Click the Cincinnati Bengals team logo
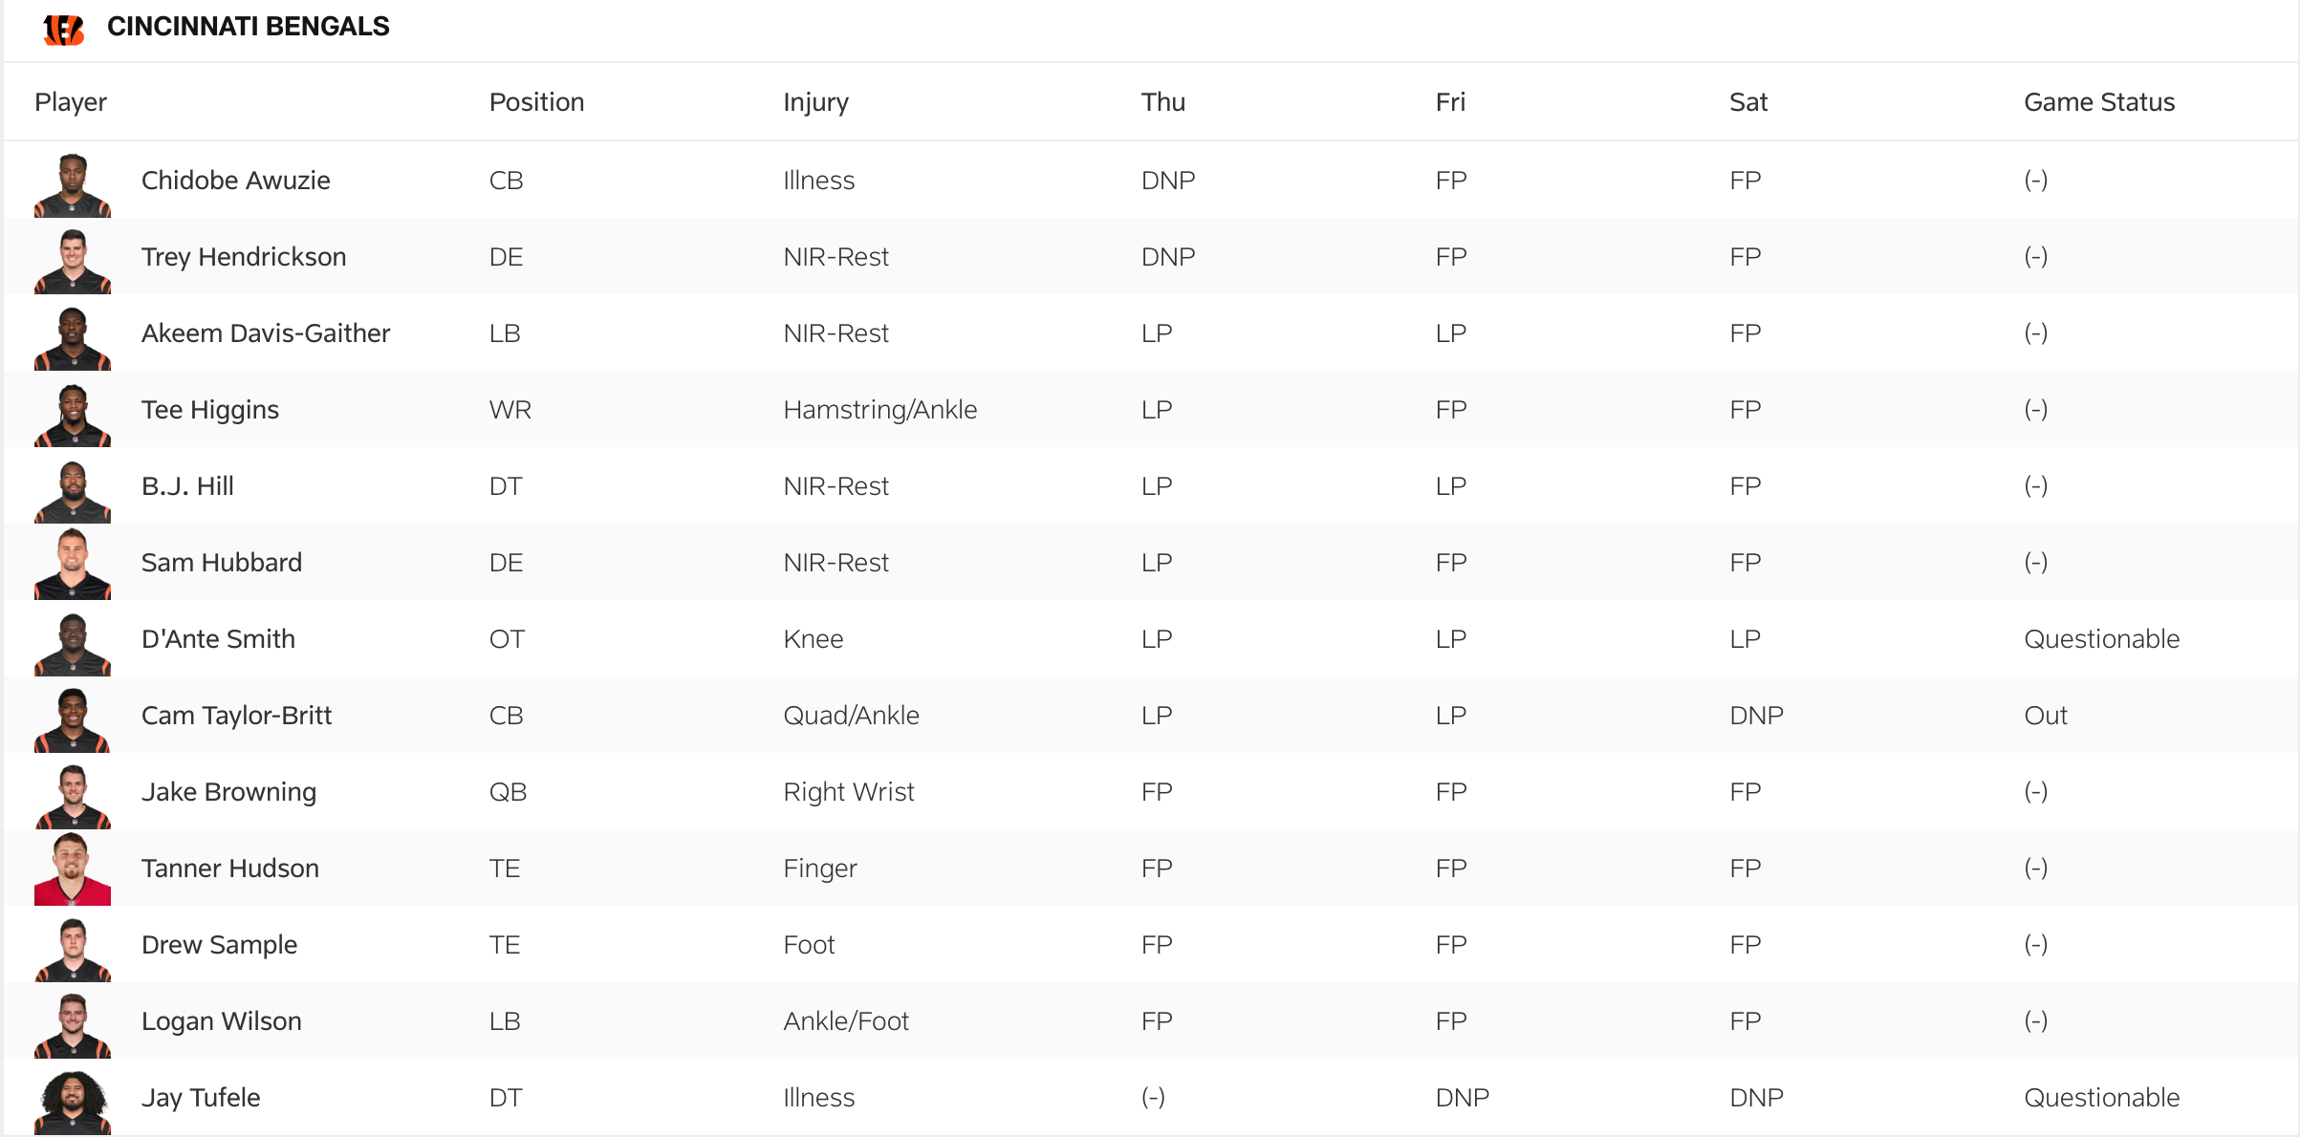 tap(64, 29)
